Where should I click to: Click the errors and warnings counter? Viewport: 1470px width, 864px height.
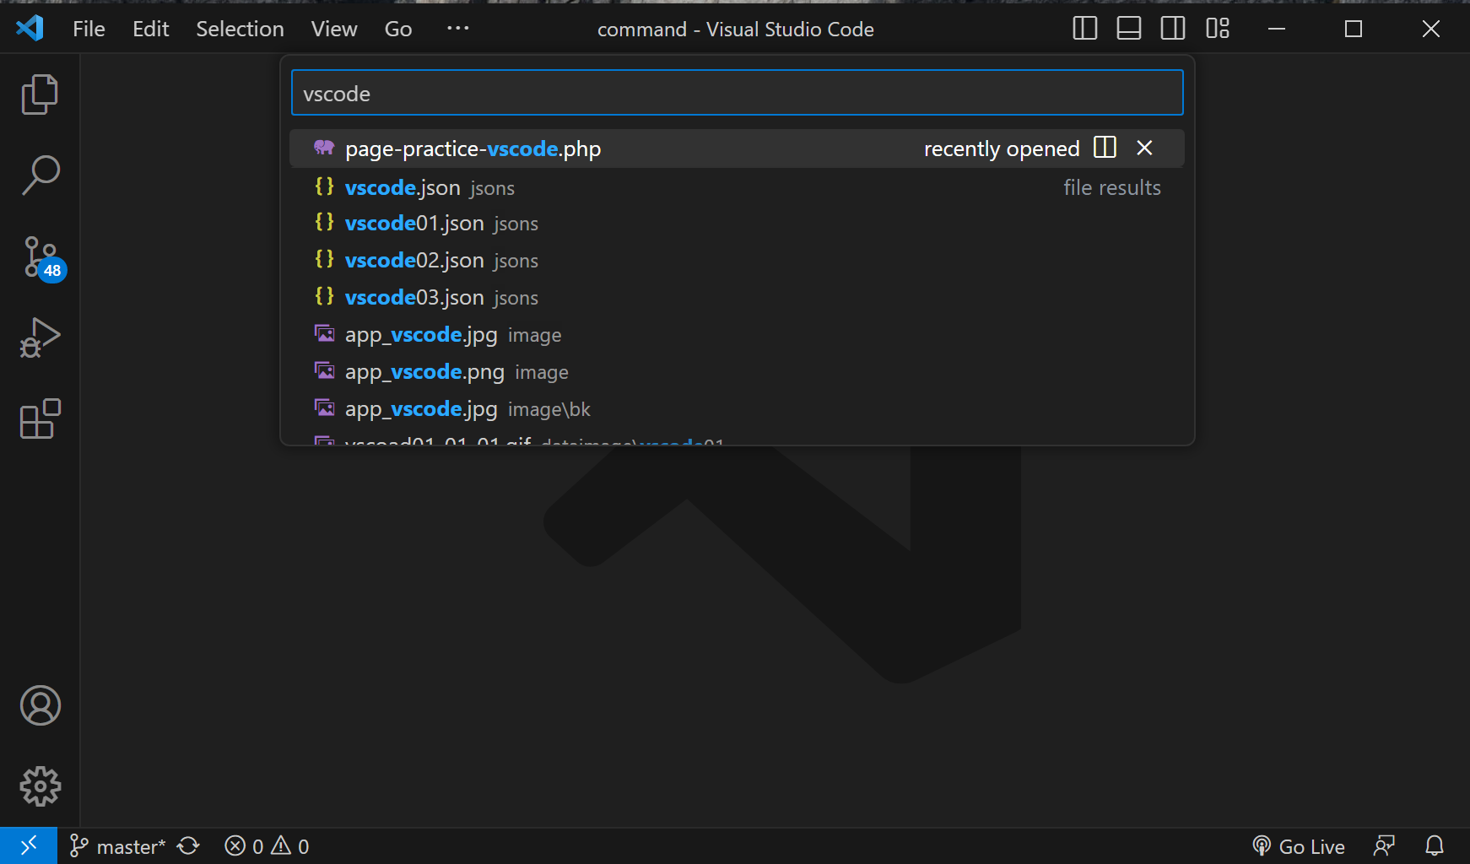pyautogui.click(x=266, y=845)
